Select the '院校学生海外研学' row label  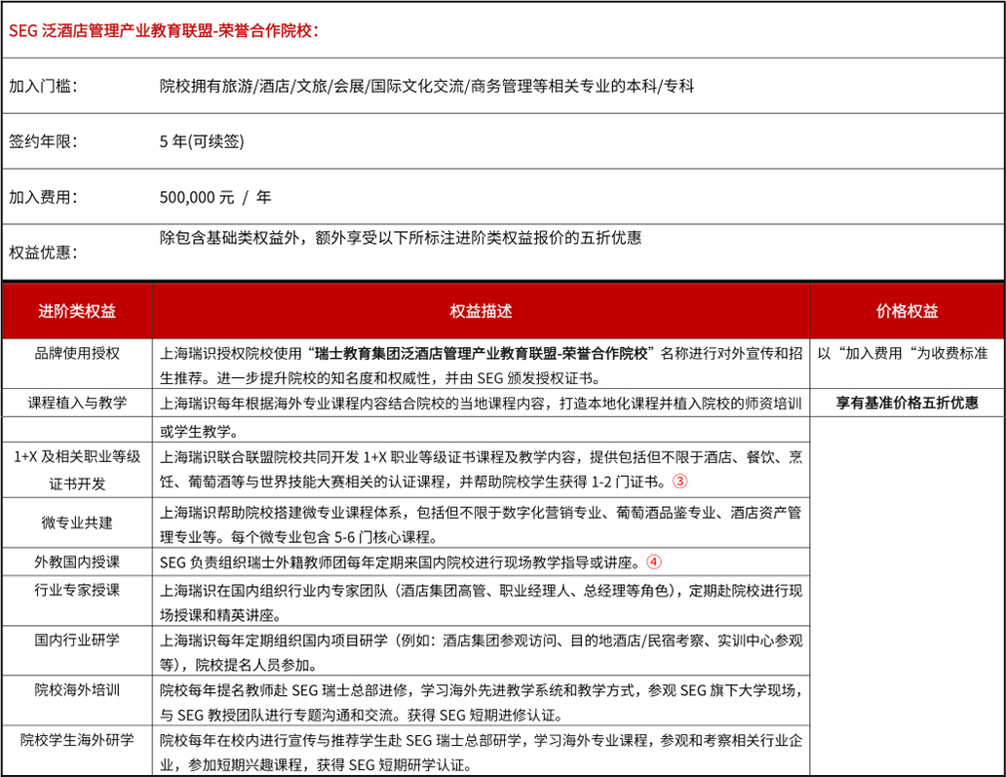[x=77, y=740]
